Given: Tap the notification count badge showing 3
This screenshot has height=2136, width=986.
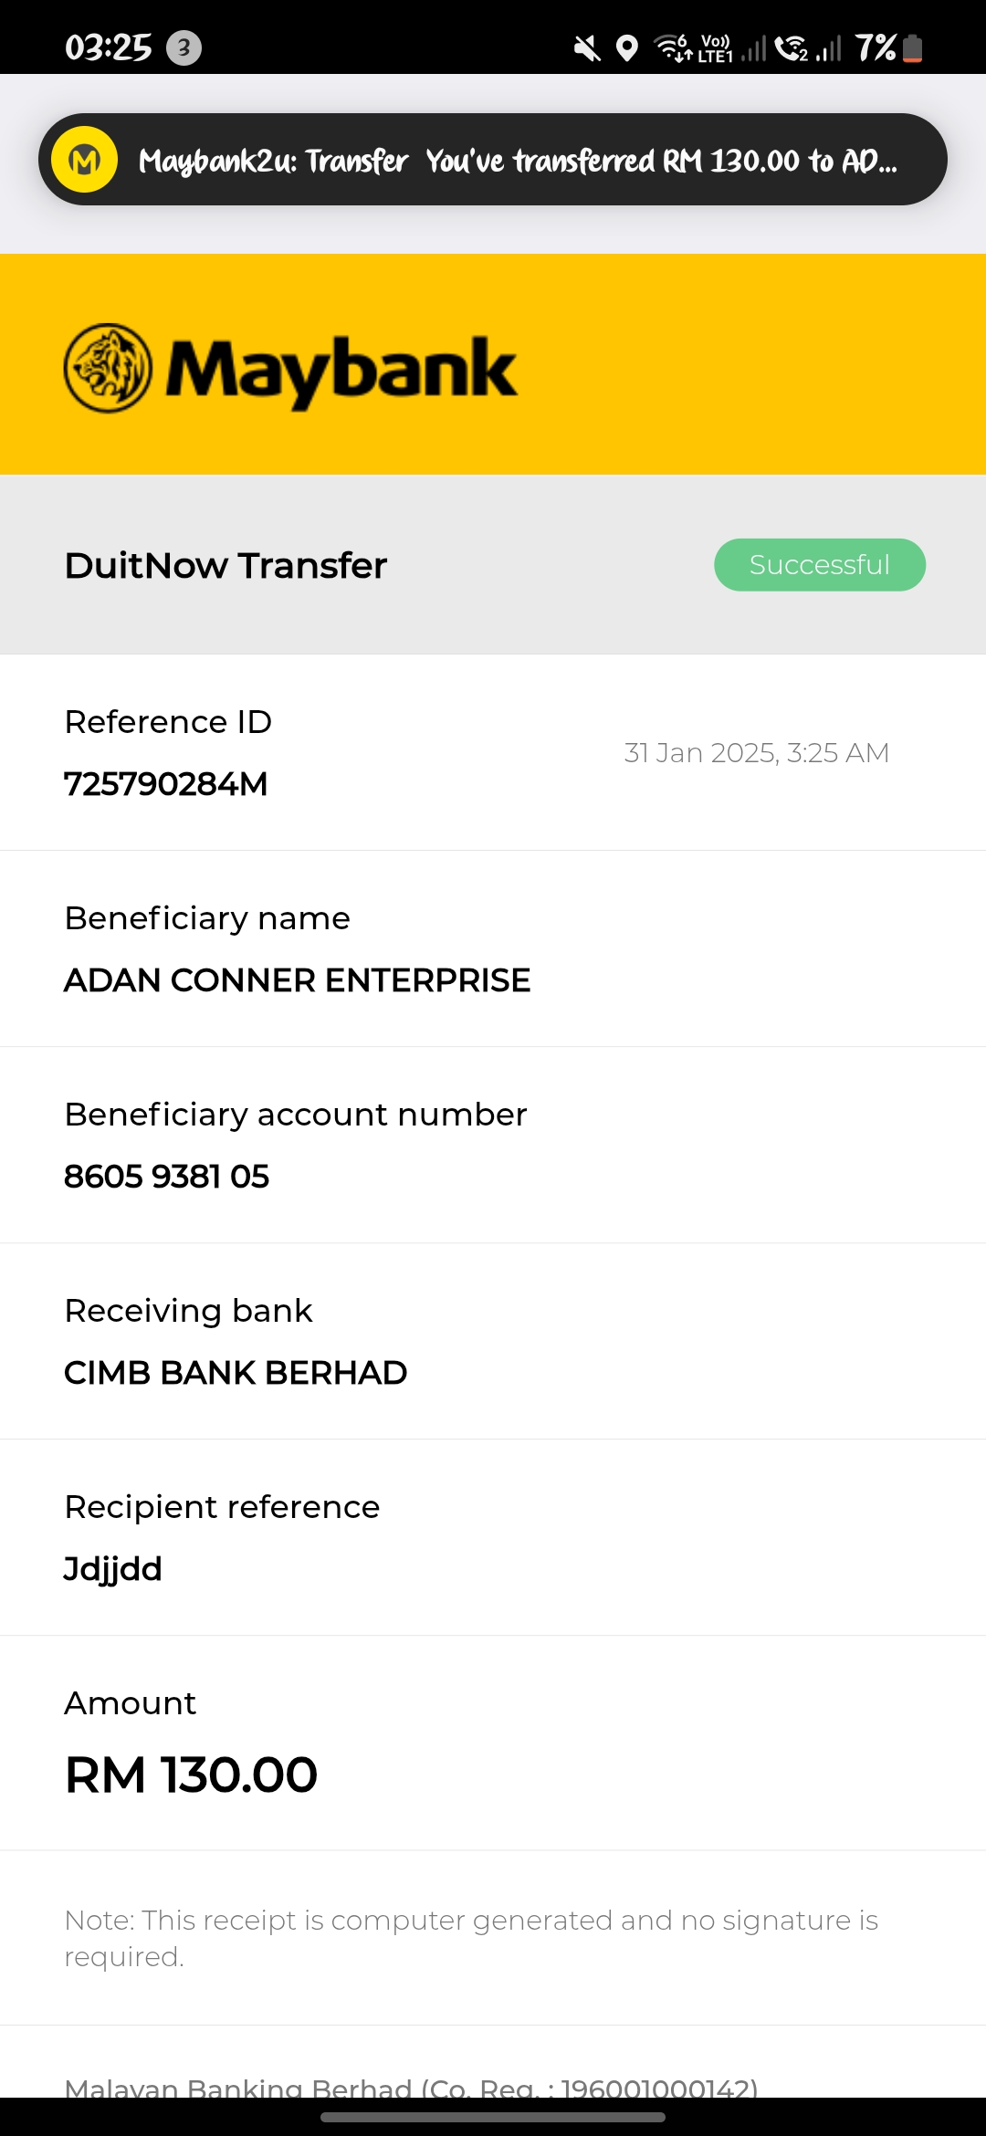Looking at the screenshot, I should [184, 47].
